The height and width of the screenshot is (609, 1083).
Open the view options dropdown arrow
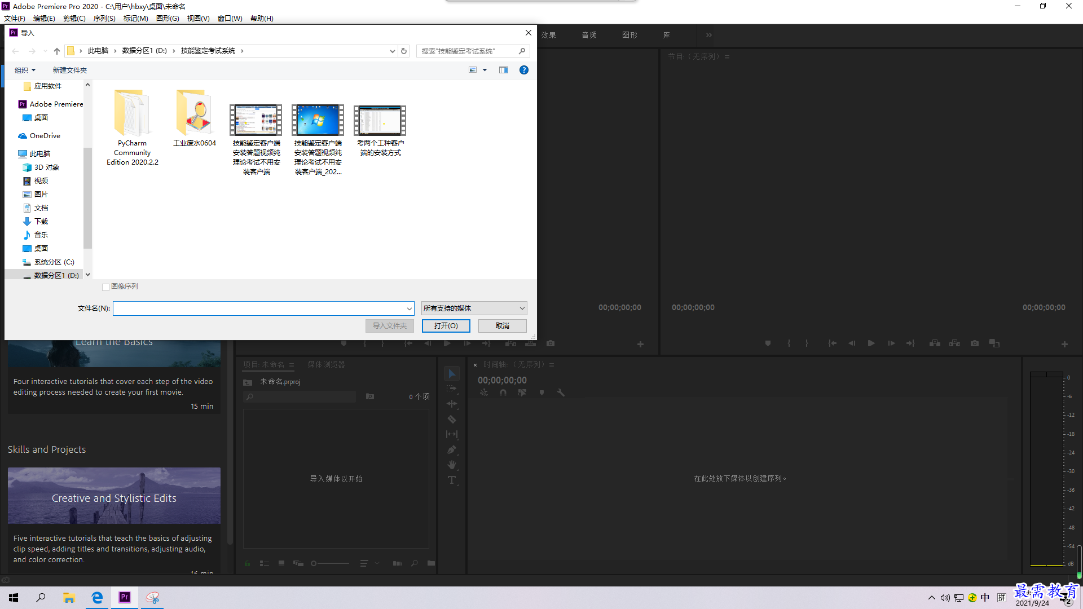485,70
